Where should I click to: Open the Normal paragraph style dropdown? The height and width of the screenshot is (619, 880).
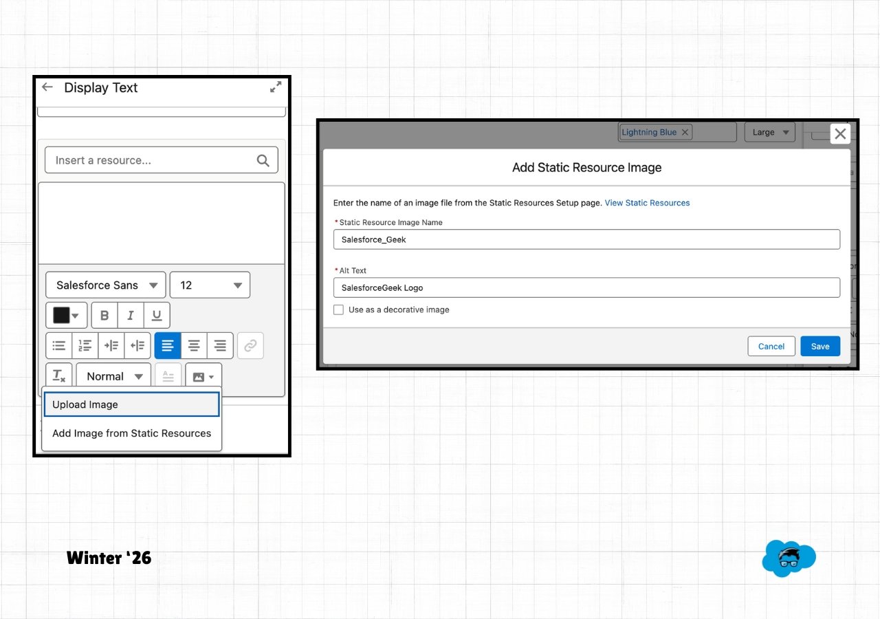[x=113, y=376]
